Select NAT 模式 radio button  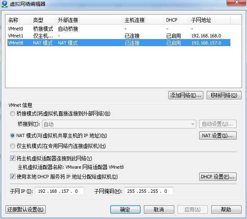pos(12,135)
